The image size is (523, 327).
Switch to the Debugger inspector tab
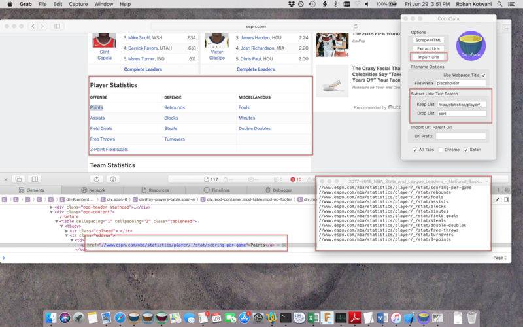278,190
